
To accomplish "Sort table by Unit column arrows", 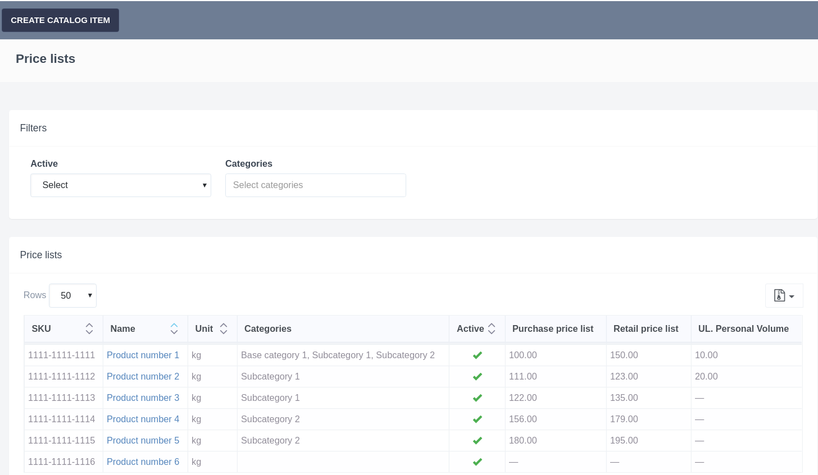I will coord(224,329).
